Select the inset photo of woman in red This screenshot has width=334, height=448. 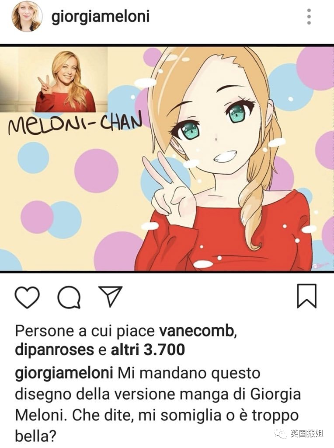[x=54, y=80]
